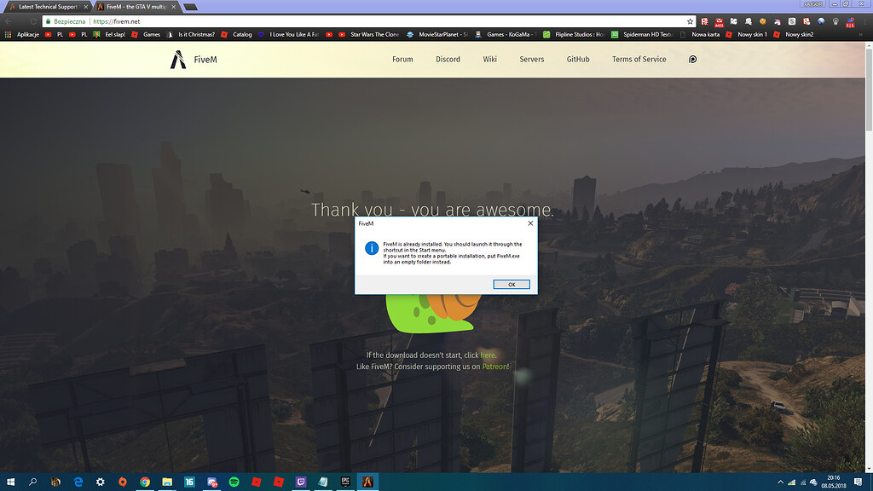Expand hidden system tray icons

click(780, 482)
